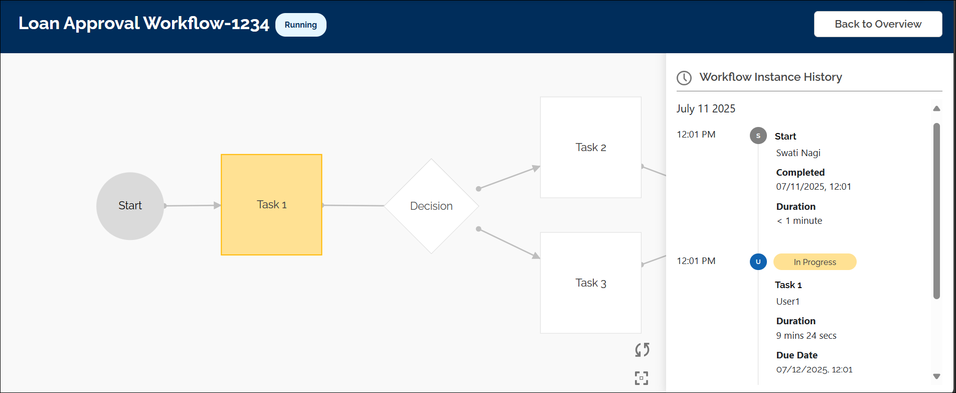
Task: Click the clock icon beside Workflow Instance History
Action: (x=684, y=78)
